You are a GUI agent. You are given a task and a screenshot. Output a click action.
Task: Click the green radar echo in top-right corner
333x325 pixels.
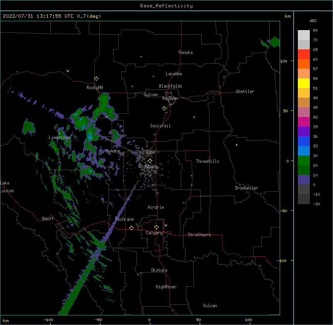[x=274, y=42]
